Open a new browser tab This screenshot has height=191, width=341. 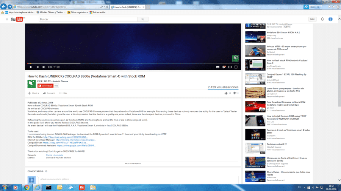pos(148,7)
